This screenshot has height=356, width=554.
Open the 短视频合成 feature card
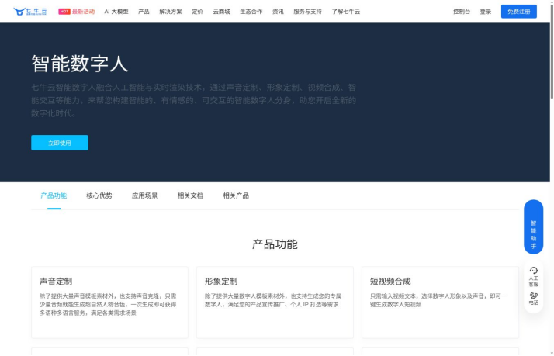pos(440,302)
